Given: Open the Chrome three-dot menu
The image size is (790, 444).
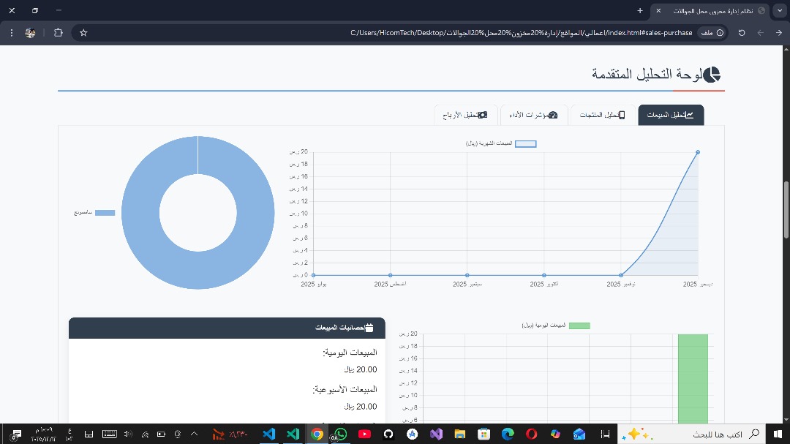Looking at the screenshot, I should [12, 33].
